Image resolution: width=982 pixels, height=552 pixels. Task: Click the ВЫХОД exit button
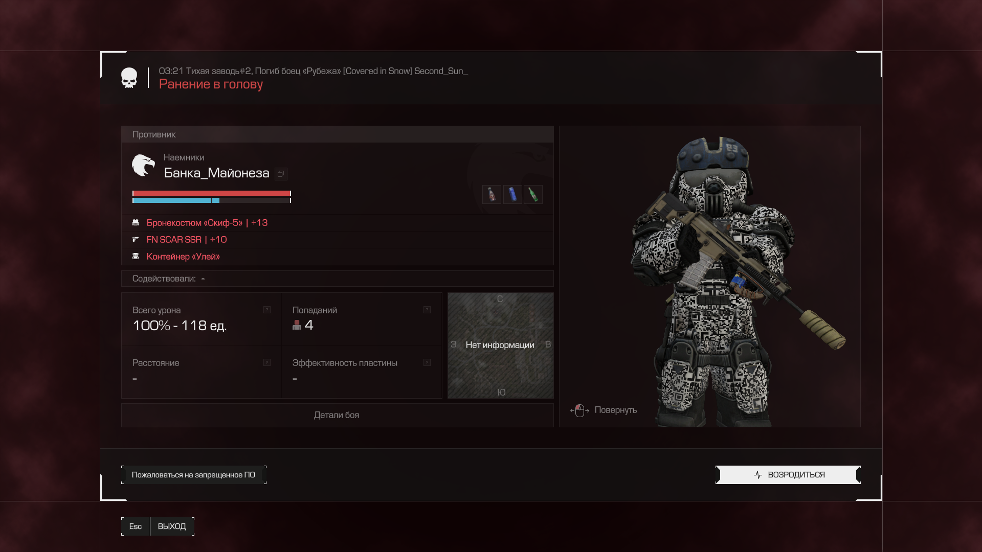pyautogui.click(x=172, y=526)
